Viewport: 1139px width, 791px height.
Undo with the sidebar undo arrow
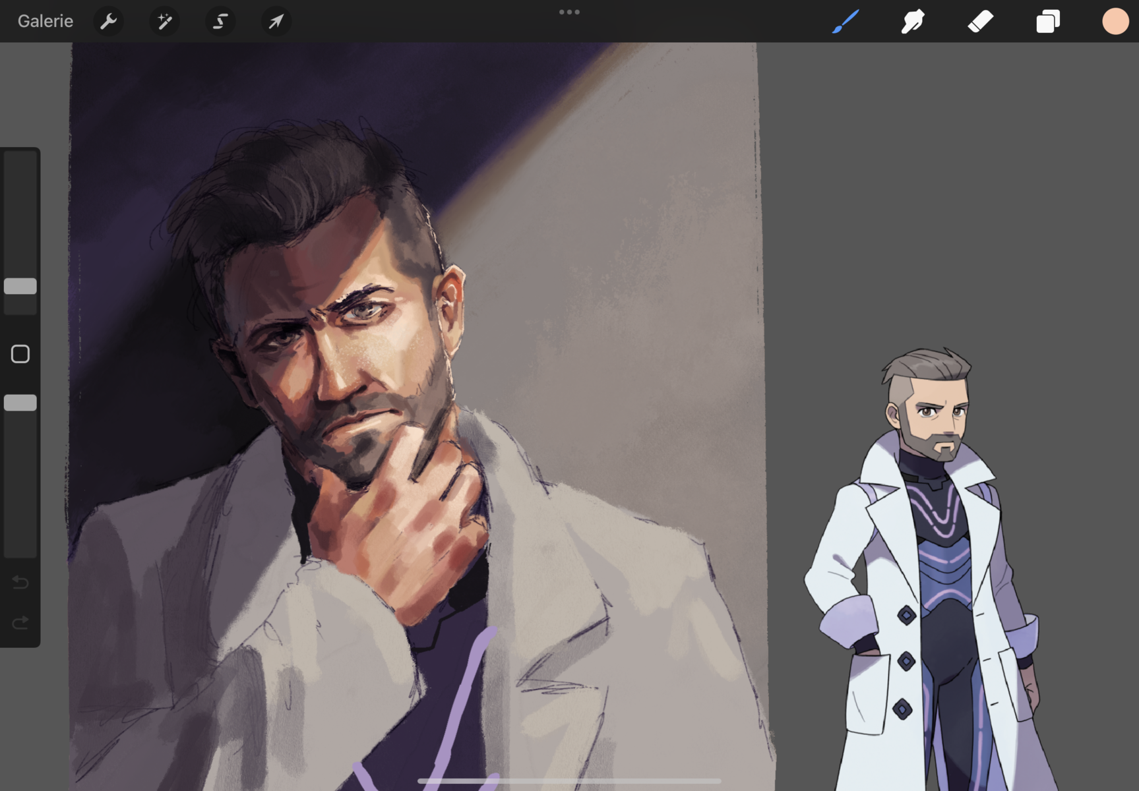tap(20, 582)
